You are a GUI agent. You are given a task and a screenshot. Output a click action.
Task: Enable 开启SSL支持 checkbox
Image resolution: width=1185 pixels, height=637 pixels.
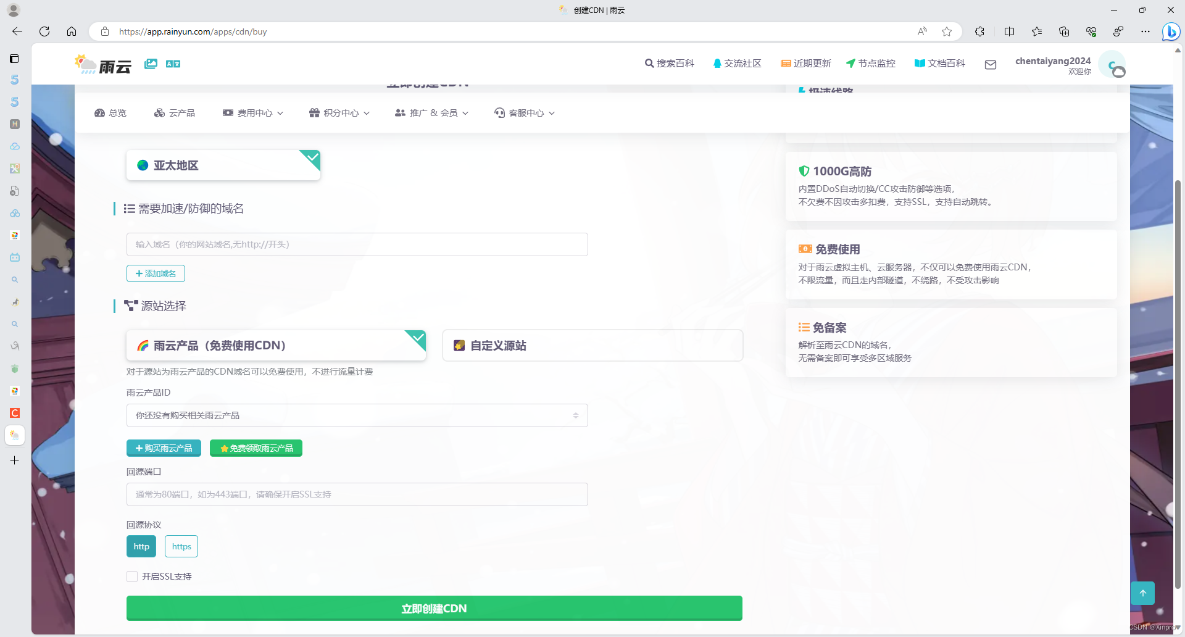pyautogui.click(x=132, y=577)
